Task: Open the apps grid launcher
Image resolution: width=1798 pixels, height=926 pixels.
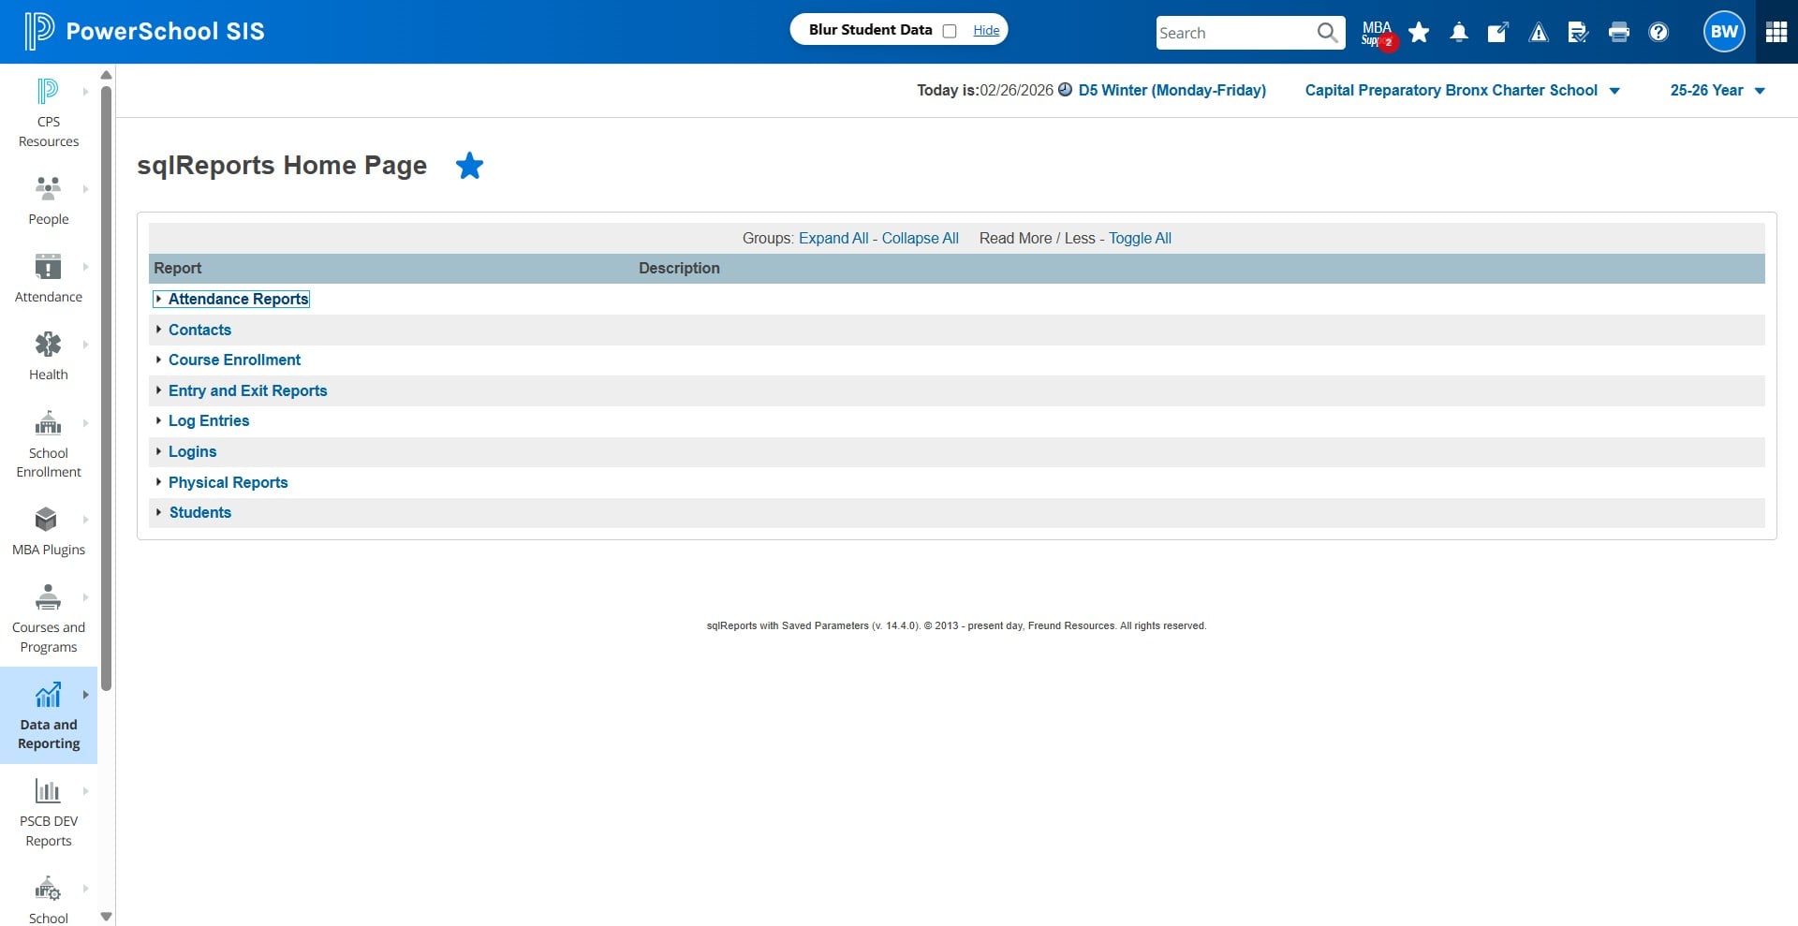Action: tap(1776, 32)
